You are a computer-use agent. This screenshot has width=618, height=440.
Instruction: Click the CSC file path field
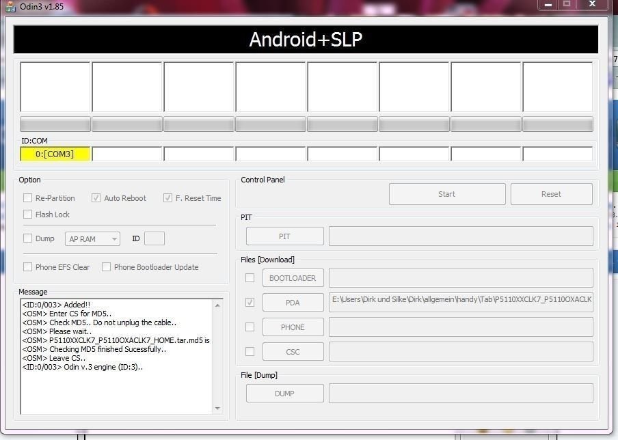(461, 351)
